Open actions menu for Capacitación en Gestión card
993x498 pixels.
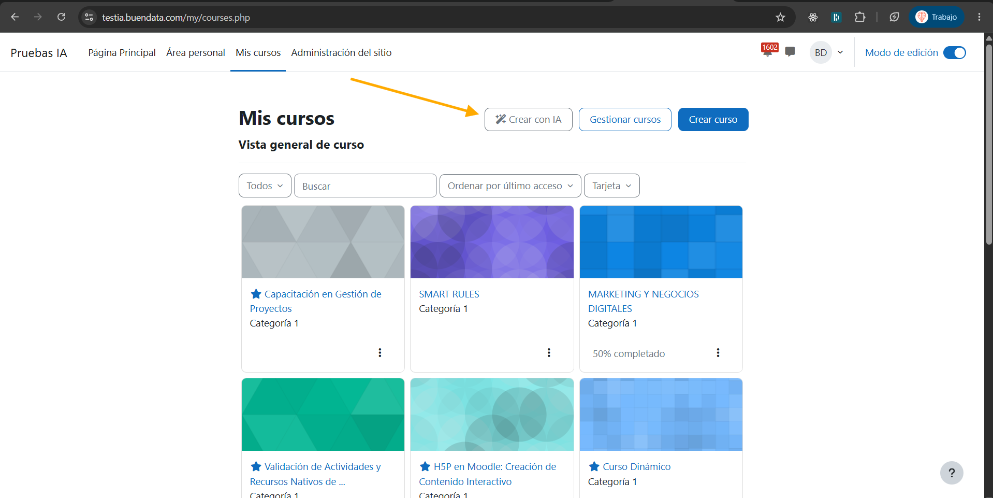pos(380,353)
